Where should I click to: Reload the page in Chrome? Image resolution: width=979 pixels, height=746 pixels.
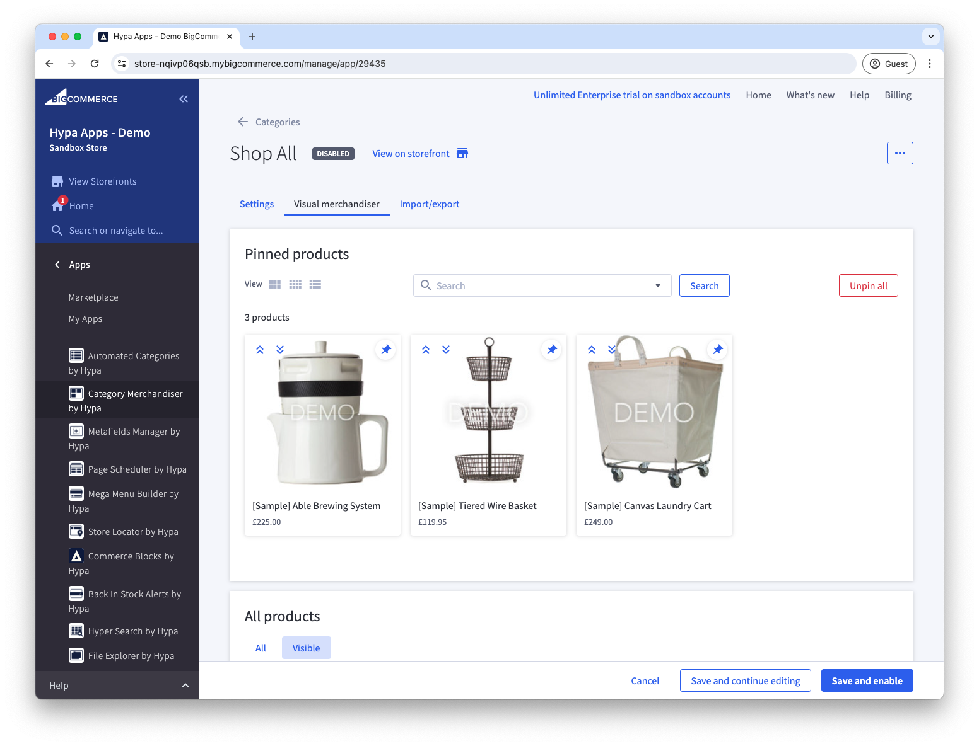click(95, 64)
